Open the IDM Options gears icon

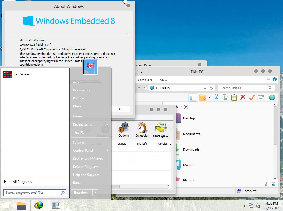click(123, 130)
